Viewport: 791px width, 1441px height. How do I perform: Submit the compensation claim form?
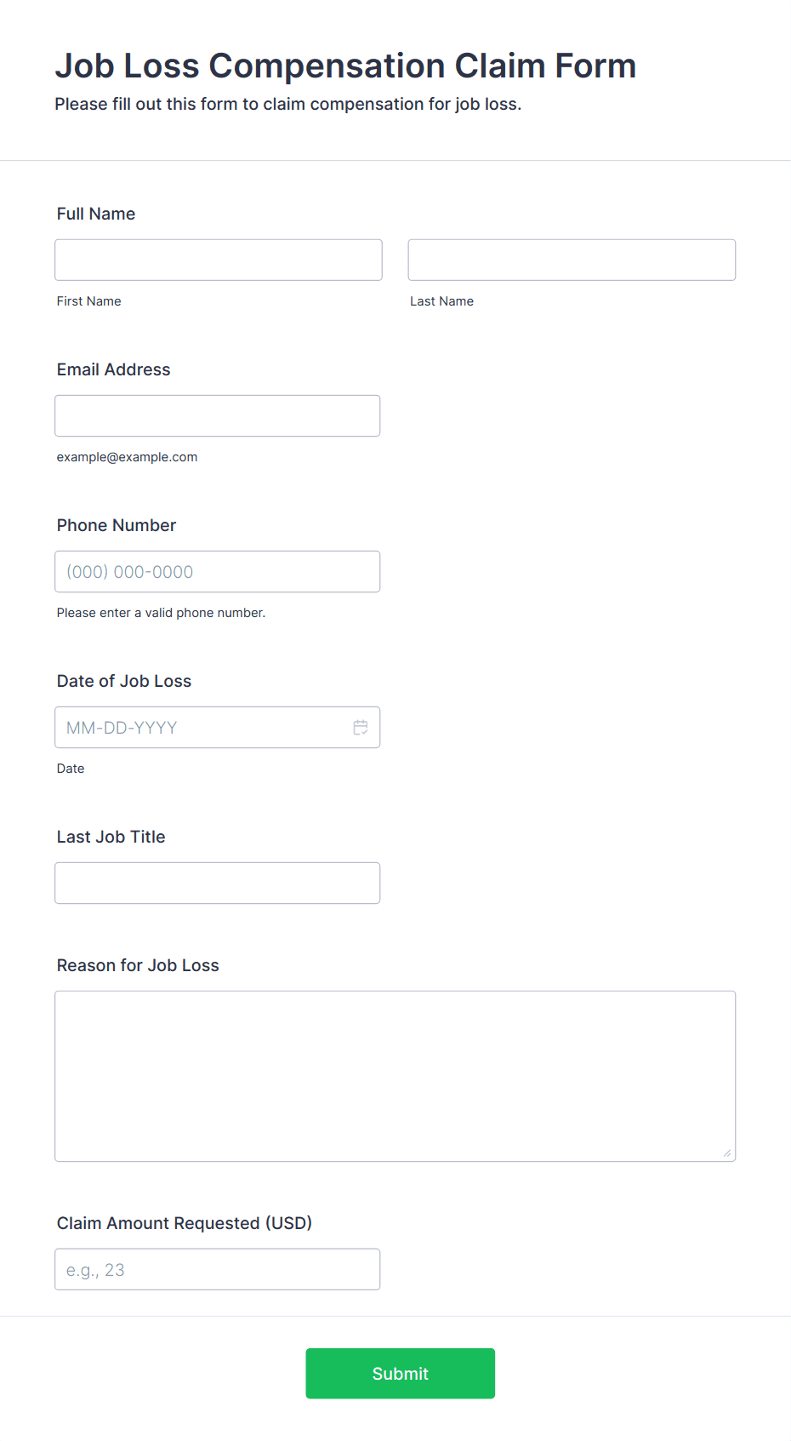(x=401, y=1373)
